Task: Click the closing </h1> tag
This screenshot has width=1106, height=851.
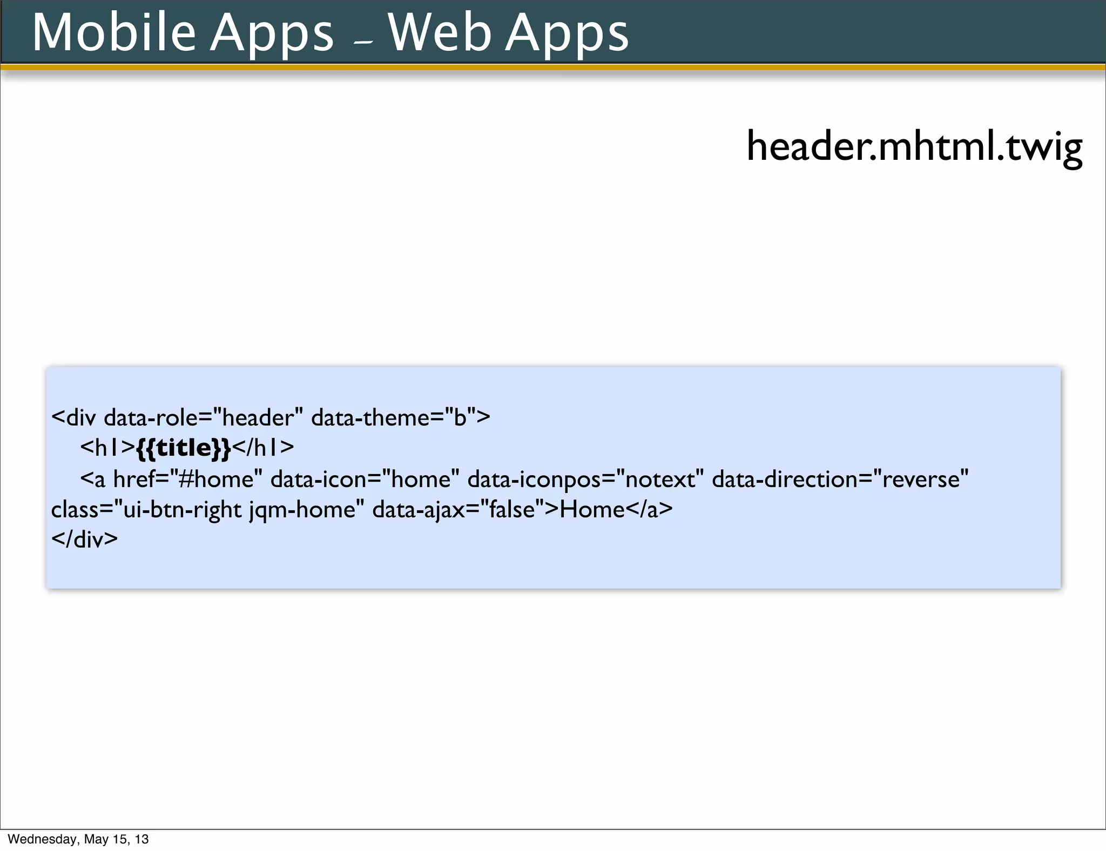Action: click(x=264, y=448)
